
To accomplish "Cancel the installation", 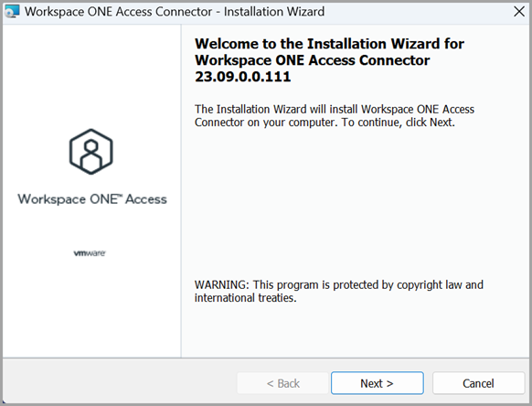I will tap(478, 383).
